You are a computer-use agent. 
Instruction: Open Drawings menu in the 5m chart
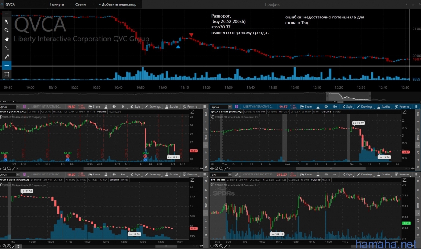pyautogui.click(x=153, y=175)
